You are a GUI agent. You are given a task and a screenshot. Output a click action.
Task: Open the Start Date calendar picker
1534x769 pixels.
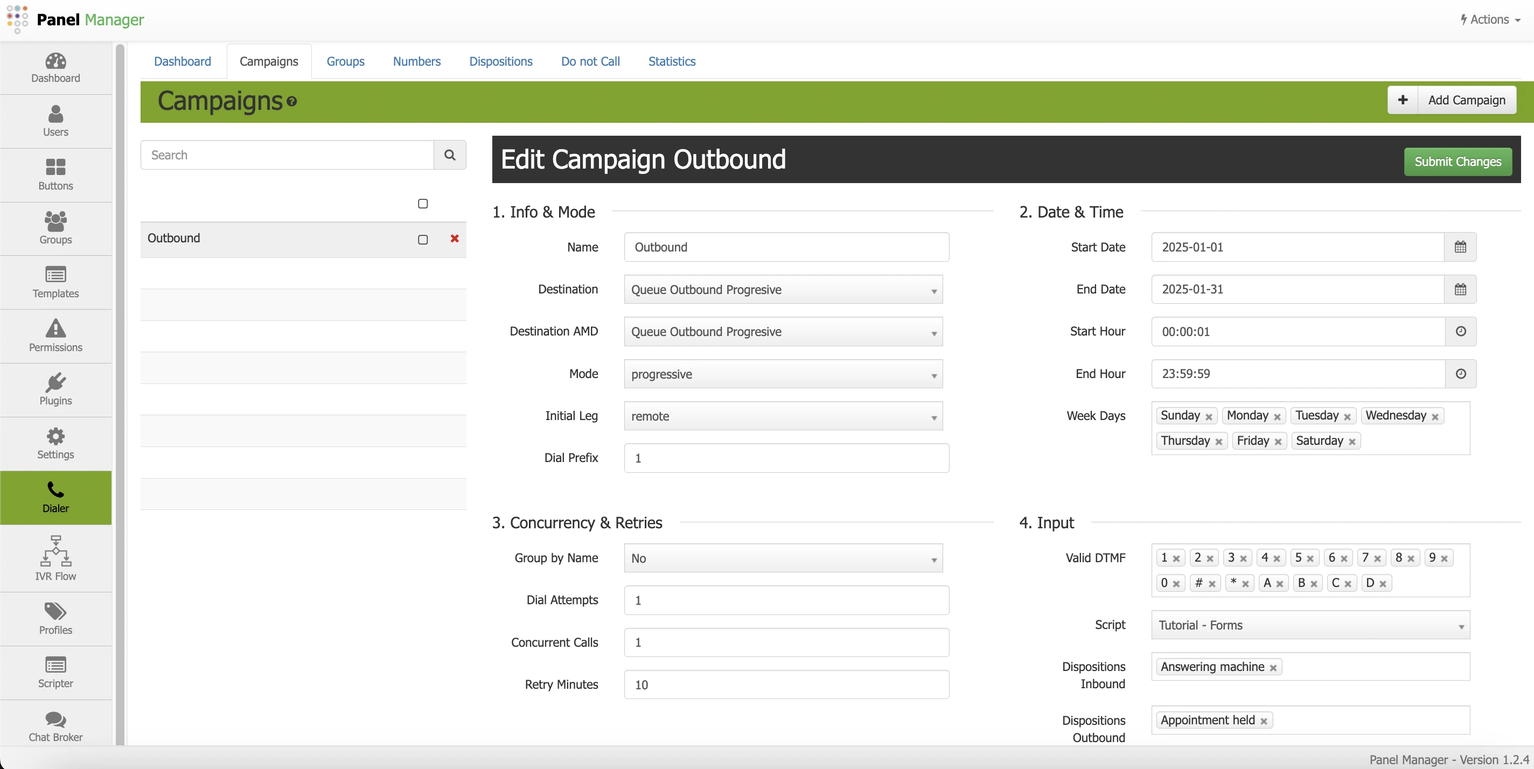point(1460,247)
